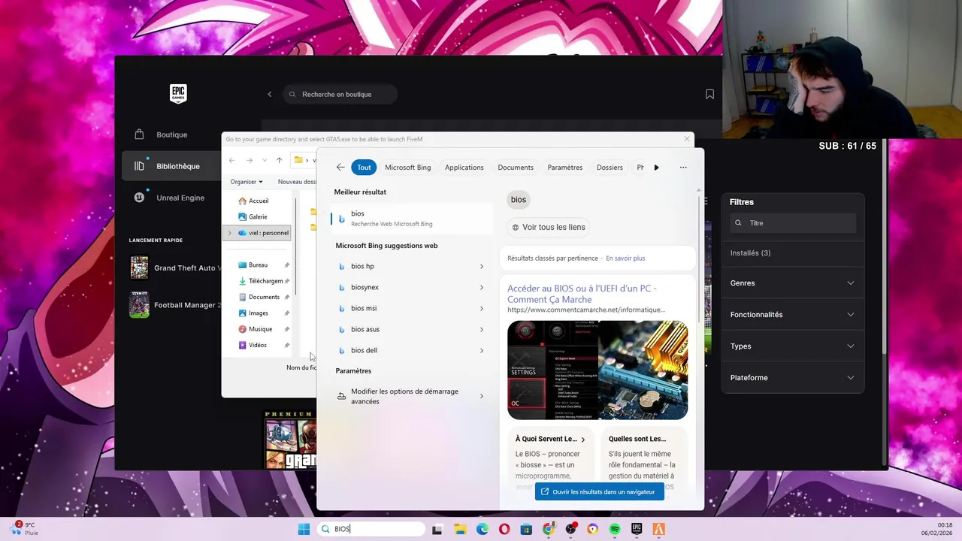Expand the 'bios asus' suggestion arrow

pyautogui.click(x=482, y=329)
